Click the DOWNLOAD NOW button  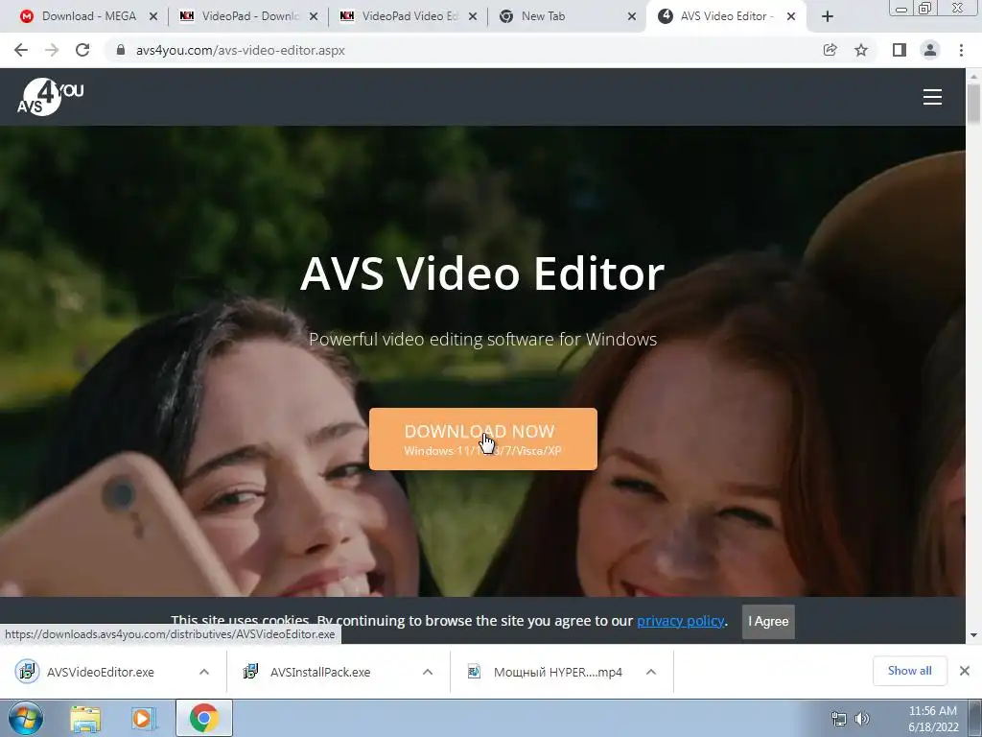[483, 439]
